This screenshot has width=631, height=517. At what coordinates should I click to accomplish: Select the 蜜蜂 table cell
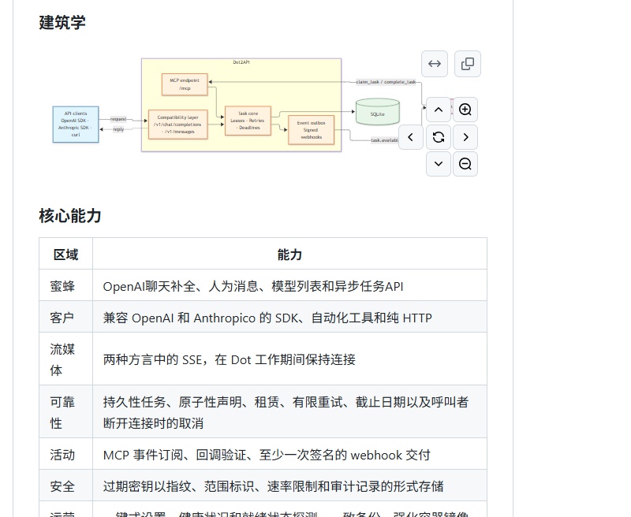pos(66,285)
